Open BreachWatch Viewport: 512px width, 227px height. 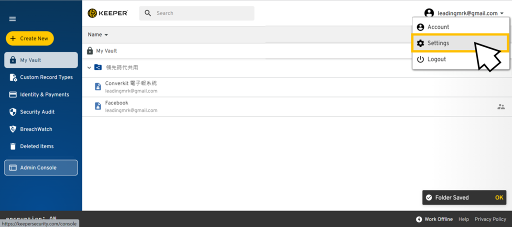(41, 129)
